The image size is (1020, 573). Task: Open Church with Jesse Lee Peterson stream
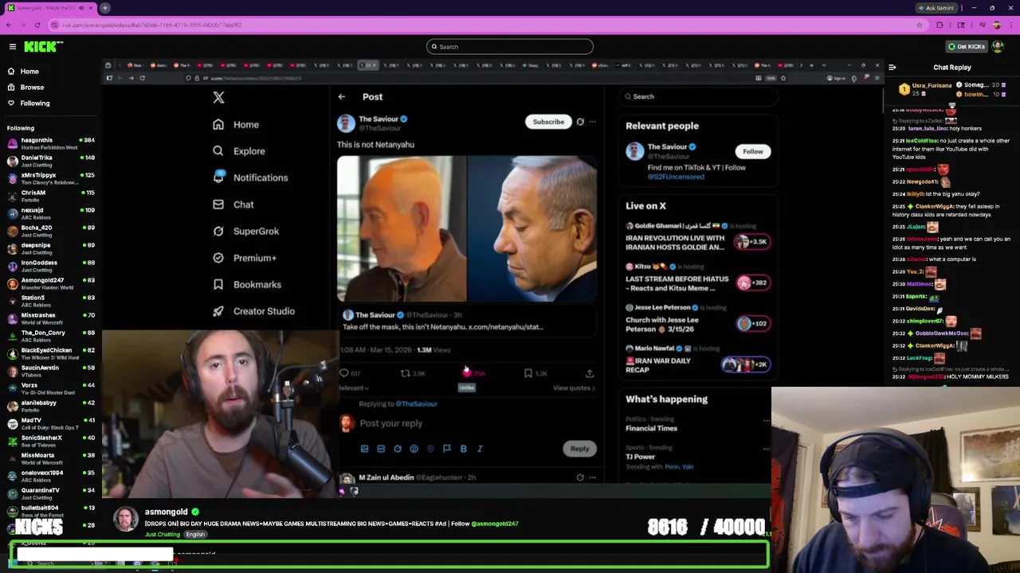[698, 319]
